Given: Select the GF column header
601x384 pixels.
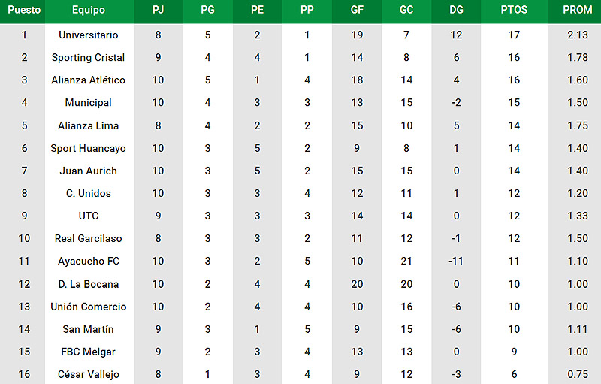Looking at the screenshot, I should 357,10.
